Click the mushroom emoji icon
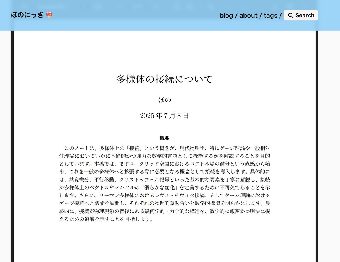This screenshot has width=340, height=262. (x=49, y=15)
